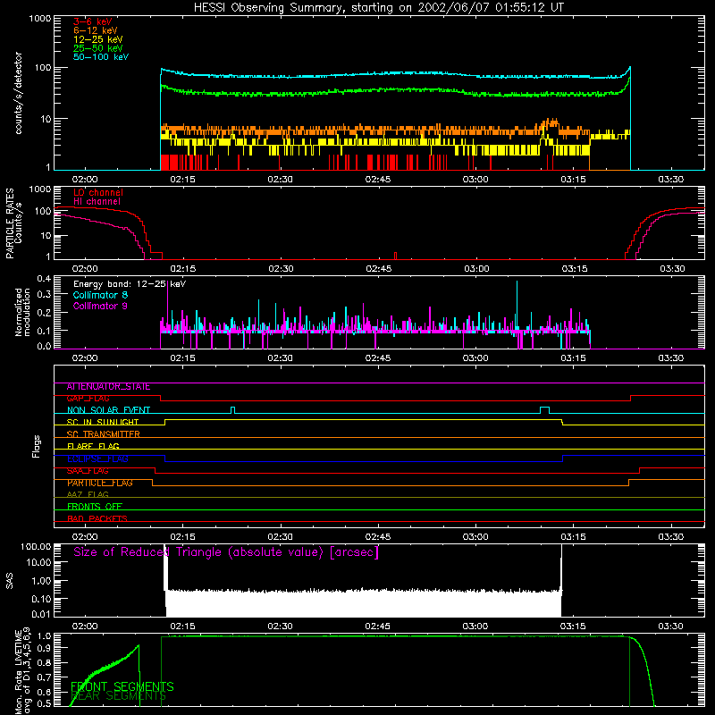Select the 3-6 keV legend label
Viewport: 715px width, 715px height.
(93, 21)
